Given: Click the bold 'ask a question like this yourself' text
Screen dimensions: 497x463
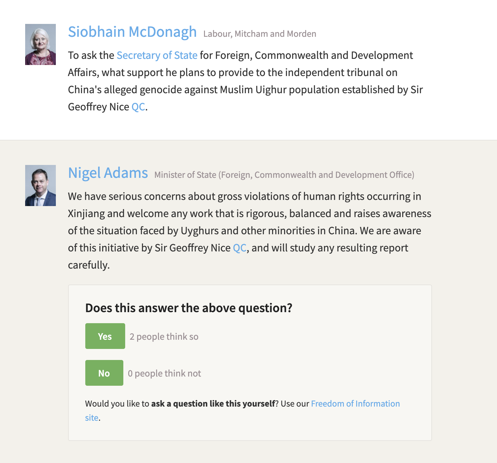Looking at the screenshot, I should click(x=213, y=404).
